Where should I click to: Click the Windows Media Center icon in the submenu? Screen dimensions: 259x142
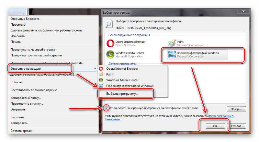101,80
